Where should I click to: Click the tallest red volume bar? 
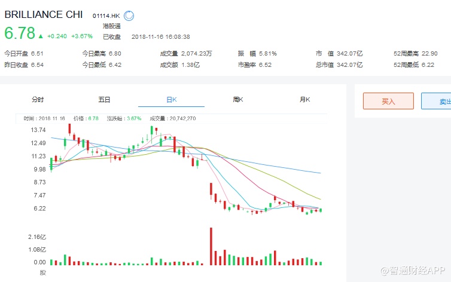pyautogui.click(x=211, y=246)
